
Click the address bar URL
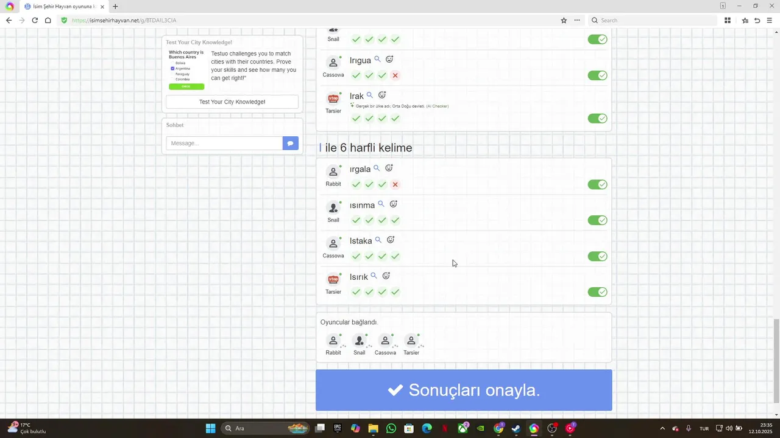point(124,20)
